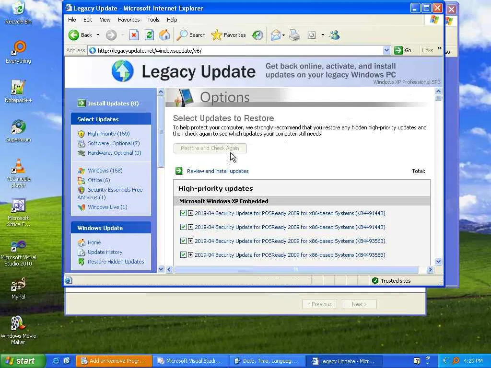491x368 pixels.
Task: Click the Legacy Update globe logo
Action: 122,71
